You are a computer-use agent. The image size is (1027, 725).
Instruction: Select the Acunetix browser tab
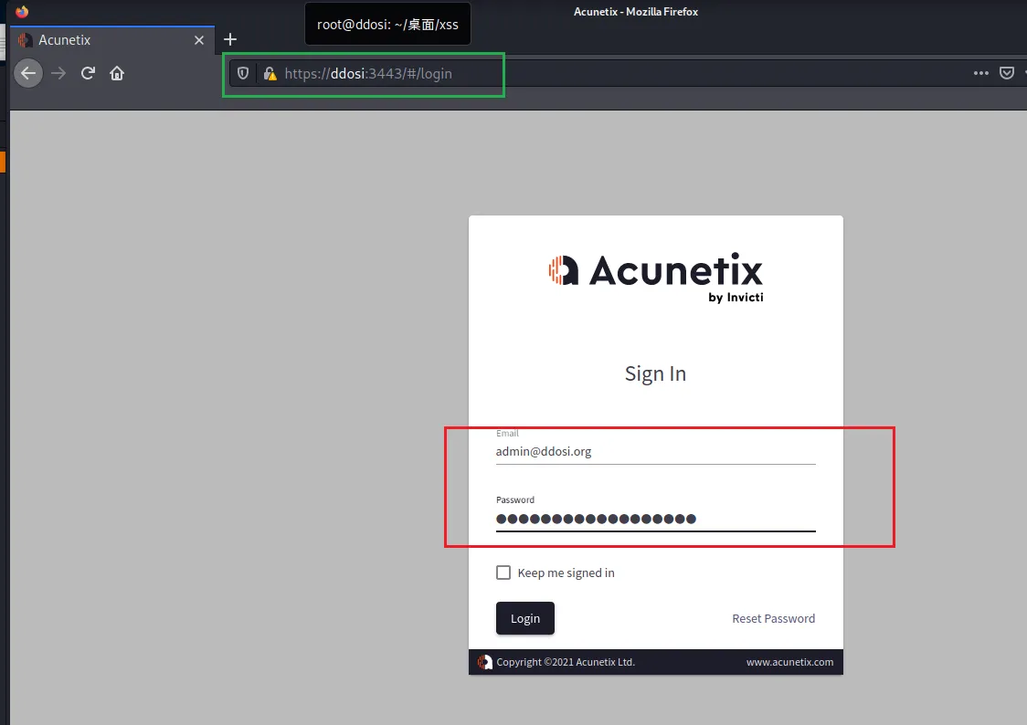pos(112,40)
